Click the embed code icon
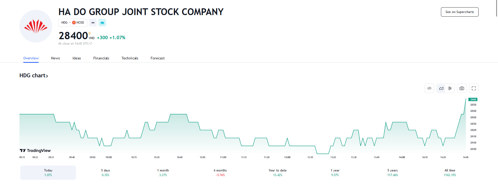The height and width of the screenshot is (194, 498). [429, 88]
